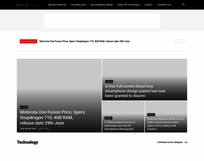Click Latest tag on Motorola One Fusion card
The height and width of the screenshot is (161, 204).
tap(24, 107)
